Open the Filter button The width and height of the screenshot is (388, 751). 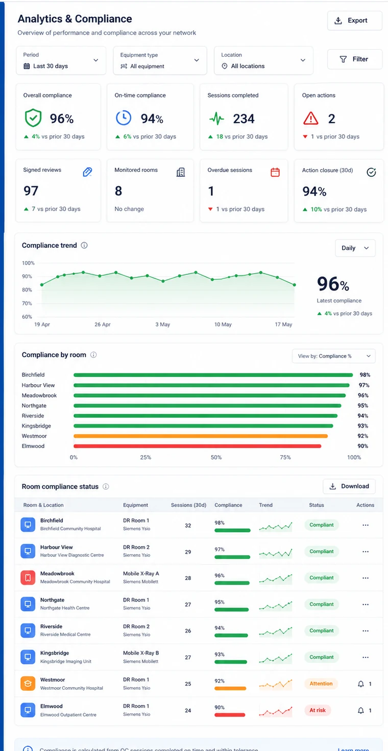(x=354, y=59)
